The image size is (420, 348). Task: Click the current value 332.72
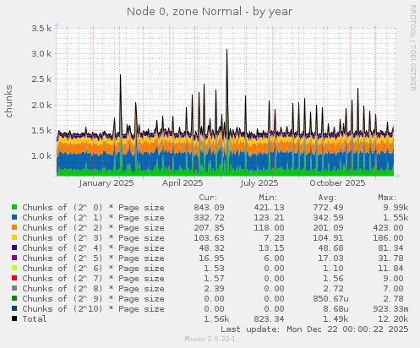[209, 218]
